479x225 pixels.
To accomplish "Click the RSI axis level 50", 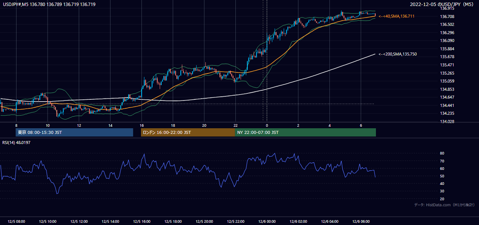I will coord(442,176).
